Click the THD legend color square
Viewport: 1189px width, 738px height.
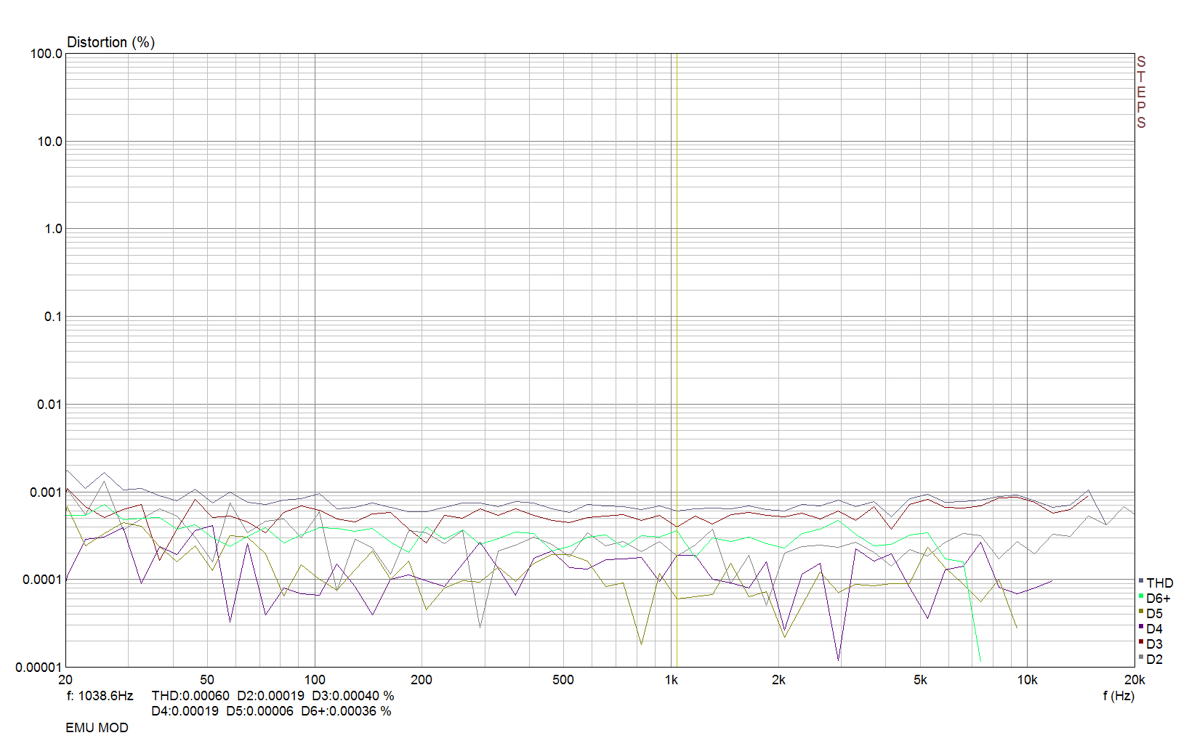pyautogui.click(x=1141, y=581)
